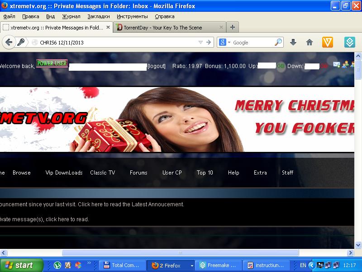Click the number 4 quick launch icon
The width and height of the screenshot is (362, 272).
pos(68,265)
